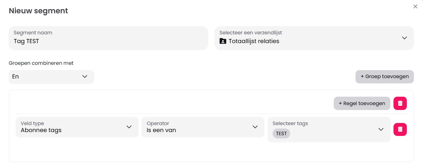Expand the Operator chevron arrow
The height and width of the screenshot is (165, 423).
pos(255,127)
